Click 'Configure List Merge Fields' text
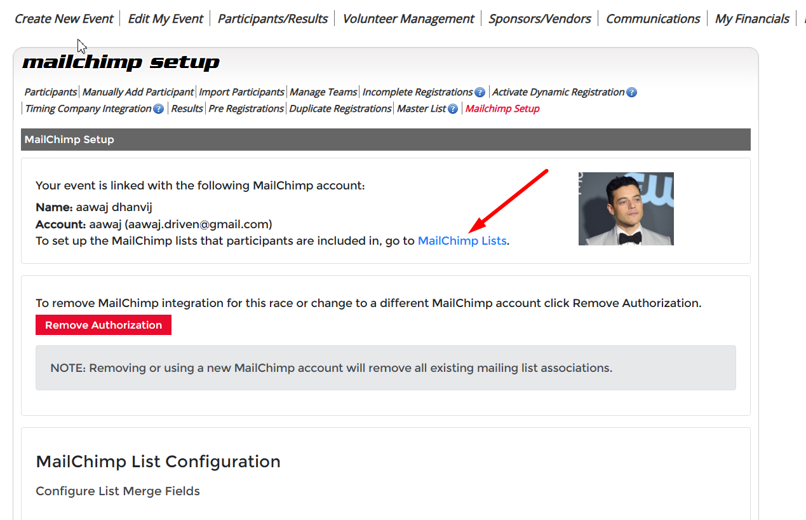This screenshot has width=806, height=520. pos(118,491)
